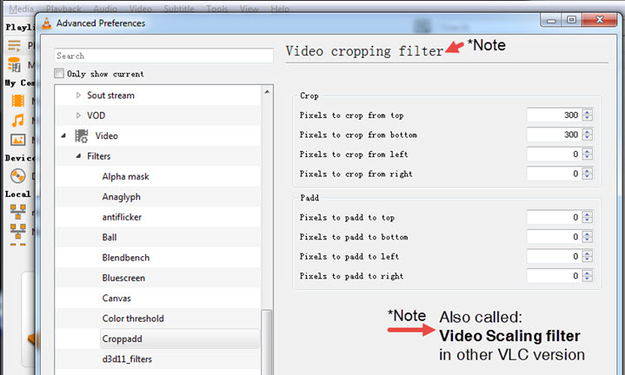Click the padd to bottom spinner arrows

tap(588, 236)
